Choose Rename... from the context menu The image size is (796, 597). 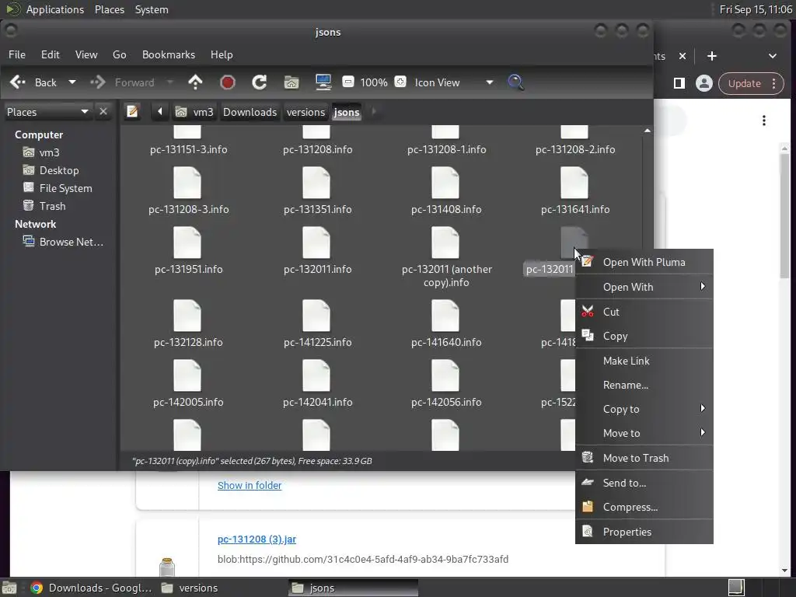tap(644, 385)
